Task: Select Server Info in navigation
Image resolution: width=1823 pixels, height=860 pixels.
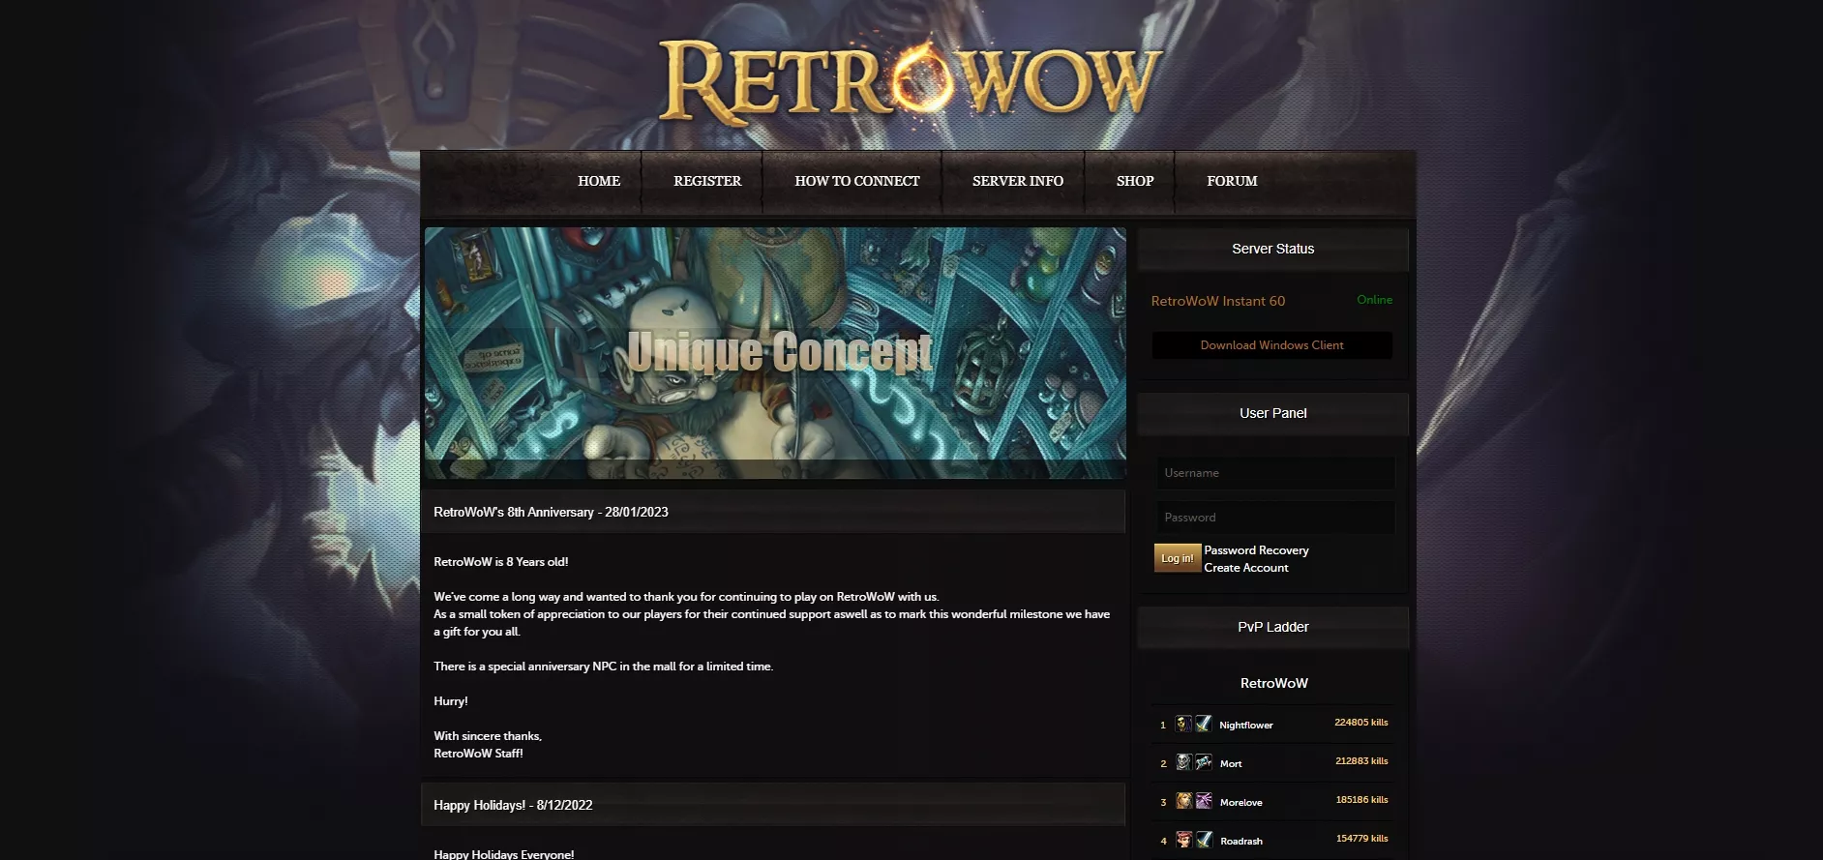Action: point(1017,181)
